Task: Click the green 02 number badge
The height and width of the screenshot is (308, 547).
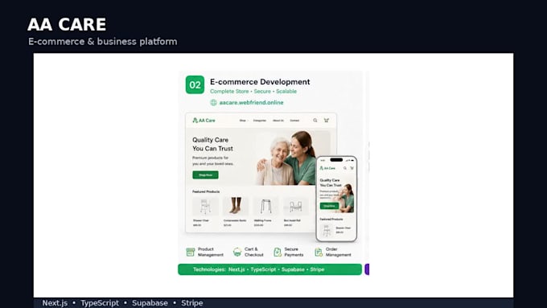Action: (195, 84)
